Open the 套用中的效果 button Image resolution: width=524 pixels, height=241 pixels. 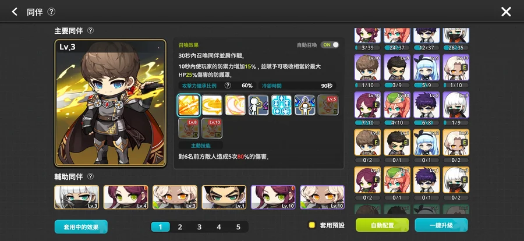pos(81,227)
